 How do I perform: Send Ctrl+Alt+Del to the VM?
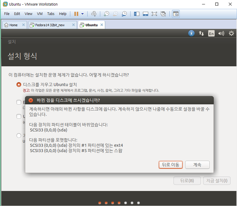94,14
